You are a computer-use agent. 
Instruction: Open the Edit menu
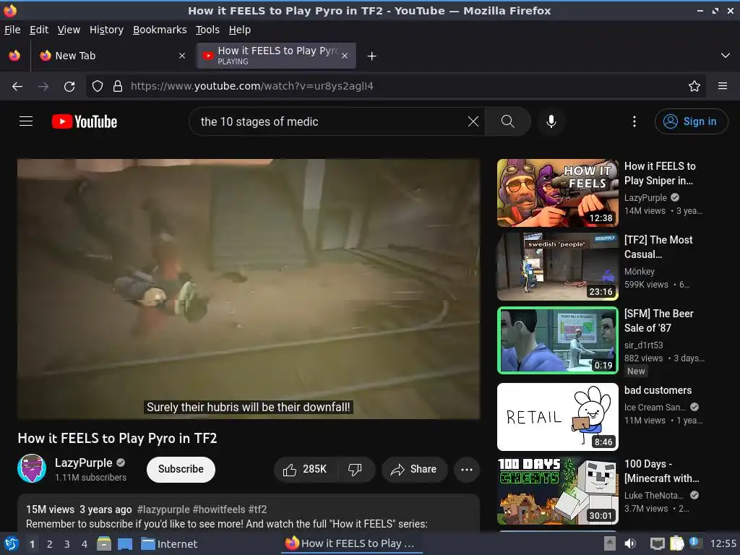pos(39,30)
